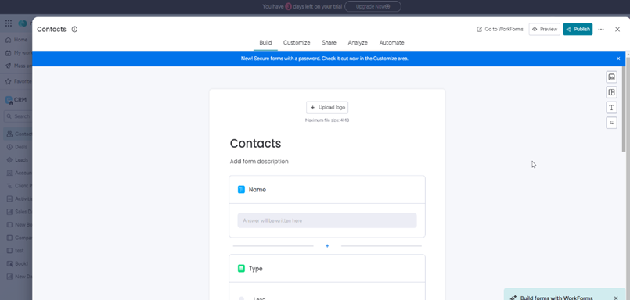Click the background image icon in right toolbar
630x300 pixels.
coord(611,77)
